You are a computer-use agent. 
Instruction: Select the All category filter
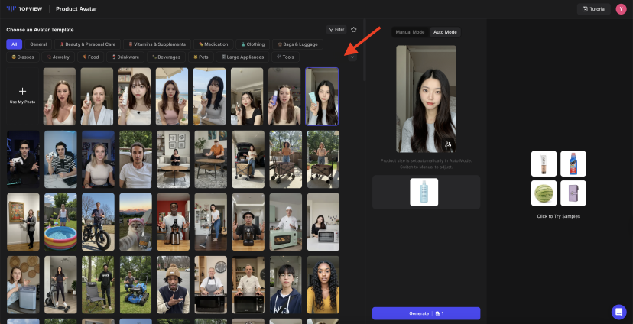click(14, 44)
